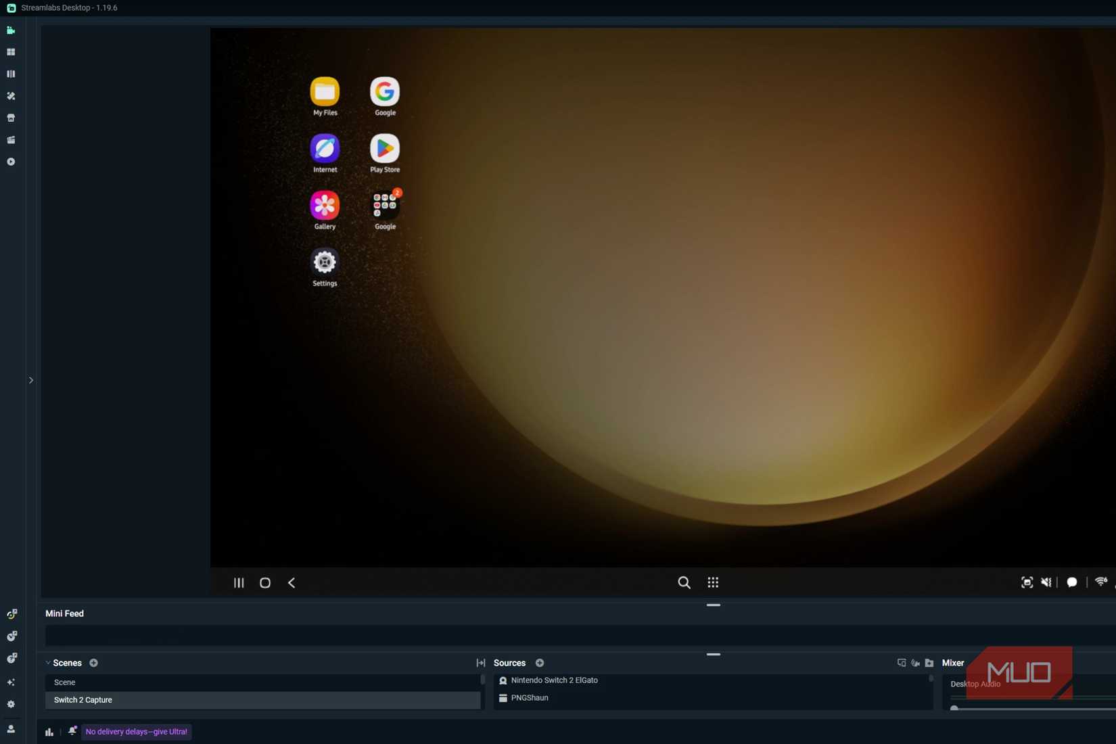The width and height of the screenshot is (1116, 744).
Task: Open Streamlabs Settings via the gear icon
Action: pos(11,704)
